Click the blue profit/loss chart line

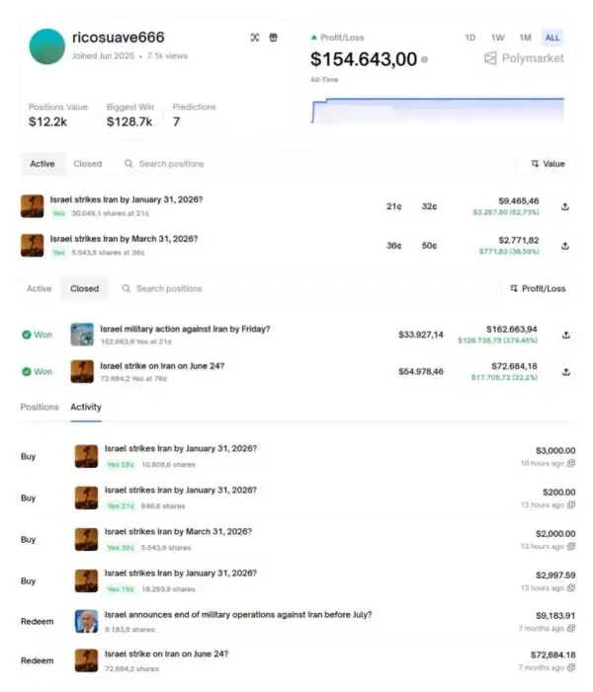tap(435, 99)
